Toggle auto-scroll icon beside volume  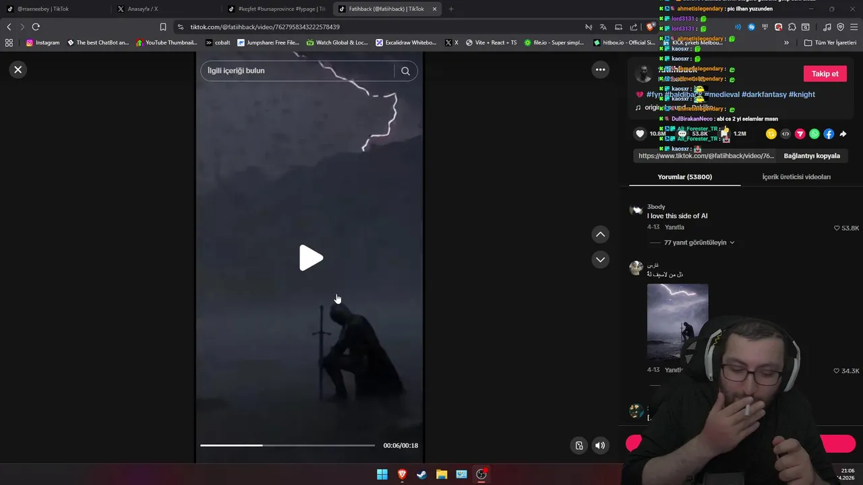578,445
